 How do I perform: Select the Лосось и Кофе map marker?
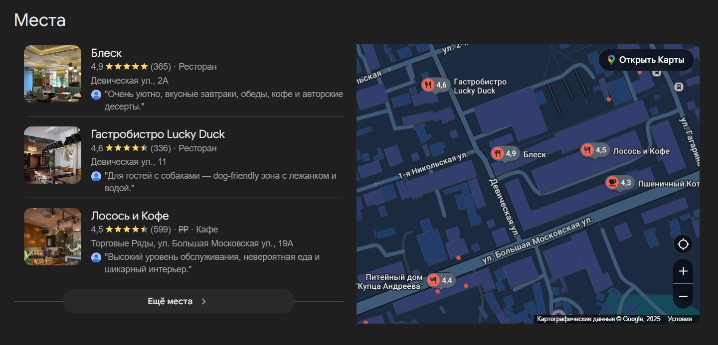tap(587, 150)
